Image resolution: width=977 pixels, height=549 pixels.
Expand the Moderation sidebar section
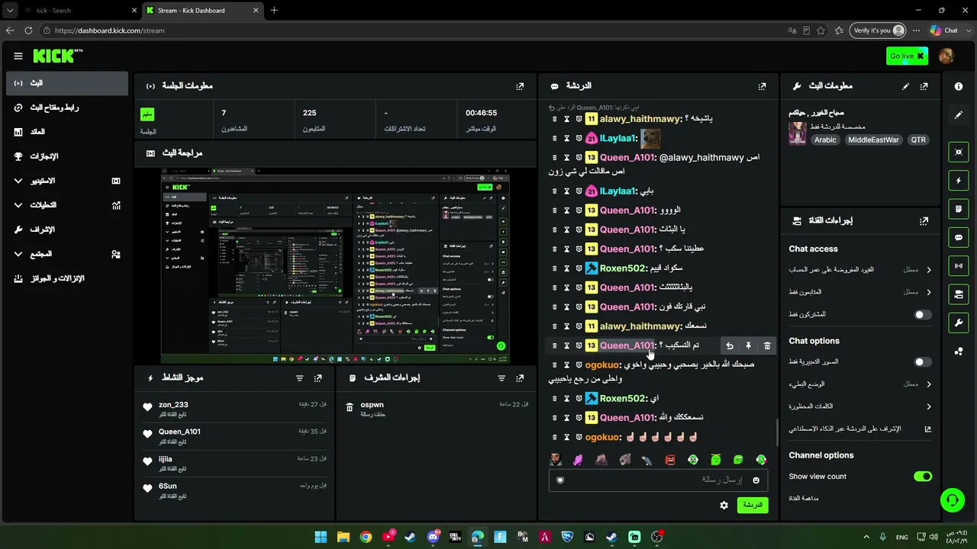[66, 230]
